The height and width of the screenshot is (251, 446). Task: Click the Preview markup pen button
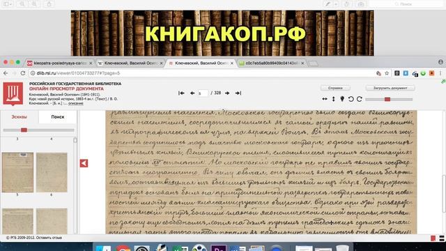click(328, 4)
